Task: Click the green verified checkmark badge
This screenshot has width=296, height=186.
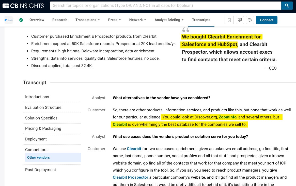Action: (21, 20)
